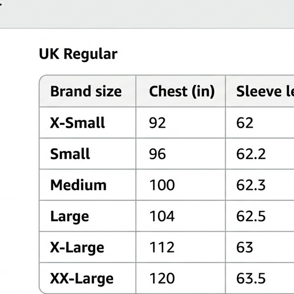The height and width of the screenshot is (294, 294).
Task: Click the Sleeve length column header
Action: [265, 91]
